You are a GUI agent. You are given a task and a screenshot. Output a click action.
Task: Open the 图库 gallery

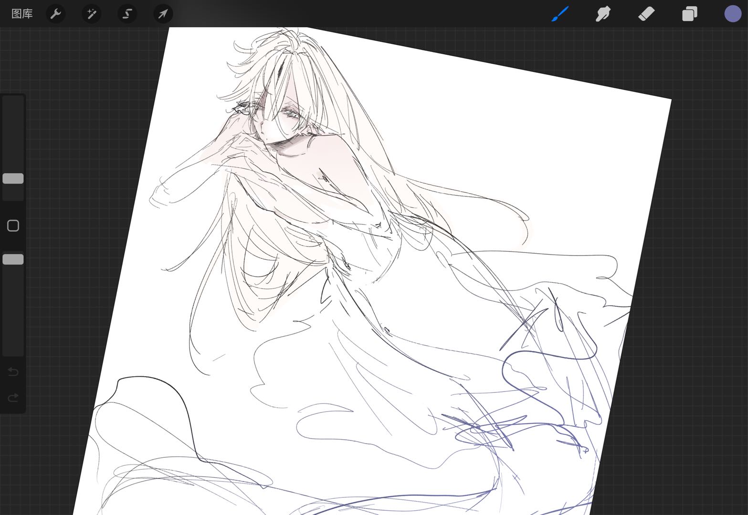[22, 14]
